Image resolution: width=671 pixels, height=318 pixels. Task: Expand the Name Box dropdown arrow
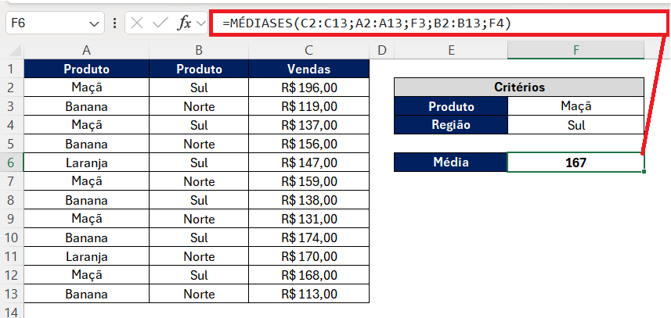point(93,23)
